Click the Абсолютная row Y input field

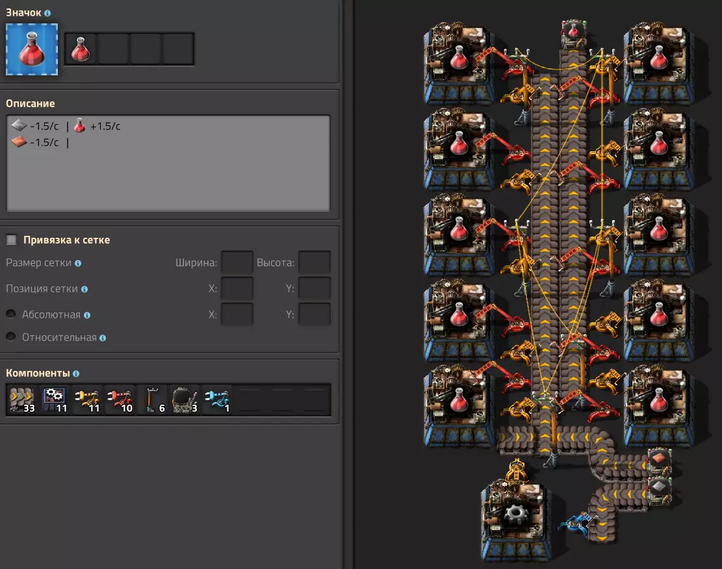click(315, 314)
